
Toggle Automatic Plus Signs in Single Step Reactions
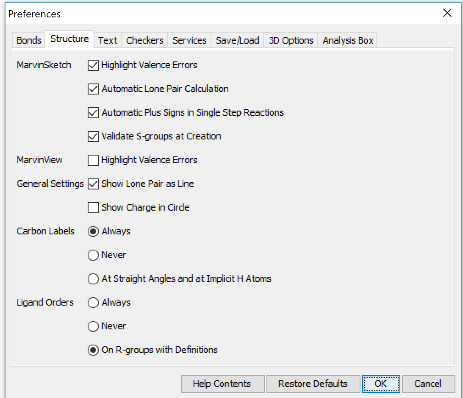pyautogui.click(x=93, y=113)
